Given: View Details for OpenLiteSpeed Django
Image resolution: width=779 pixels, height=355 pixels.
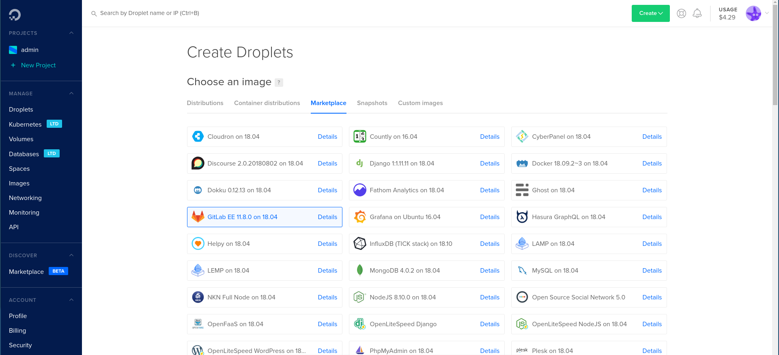Looking at the screenshot, I should 490,324.
